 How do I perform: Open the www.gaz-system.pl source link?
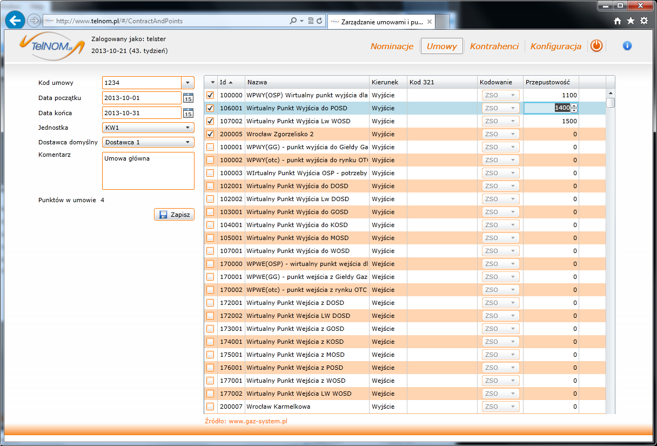(x=258, y=421)
